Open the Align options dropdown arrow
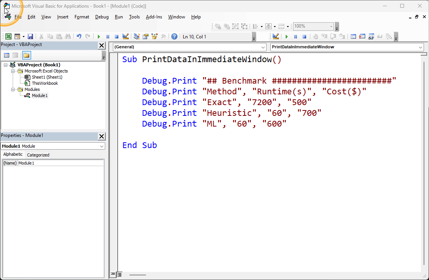429x280 pixels. pos(262,26)
